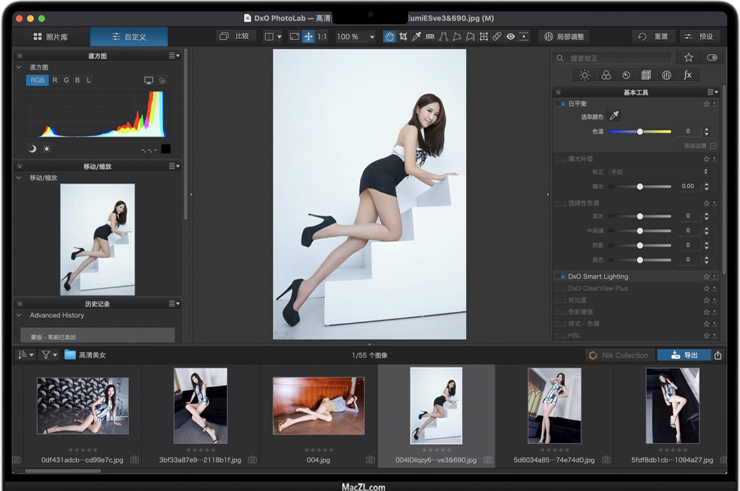740x491 pixels.
Task: Open the Color corrections filter icon
Action: 606,75
